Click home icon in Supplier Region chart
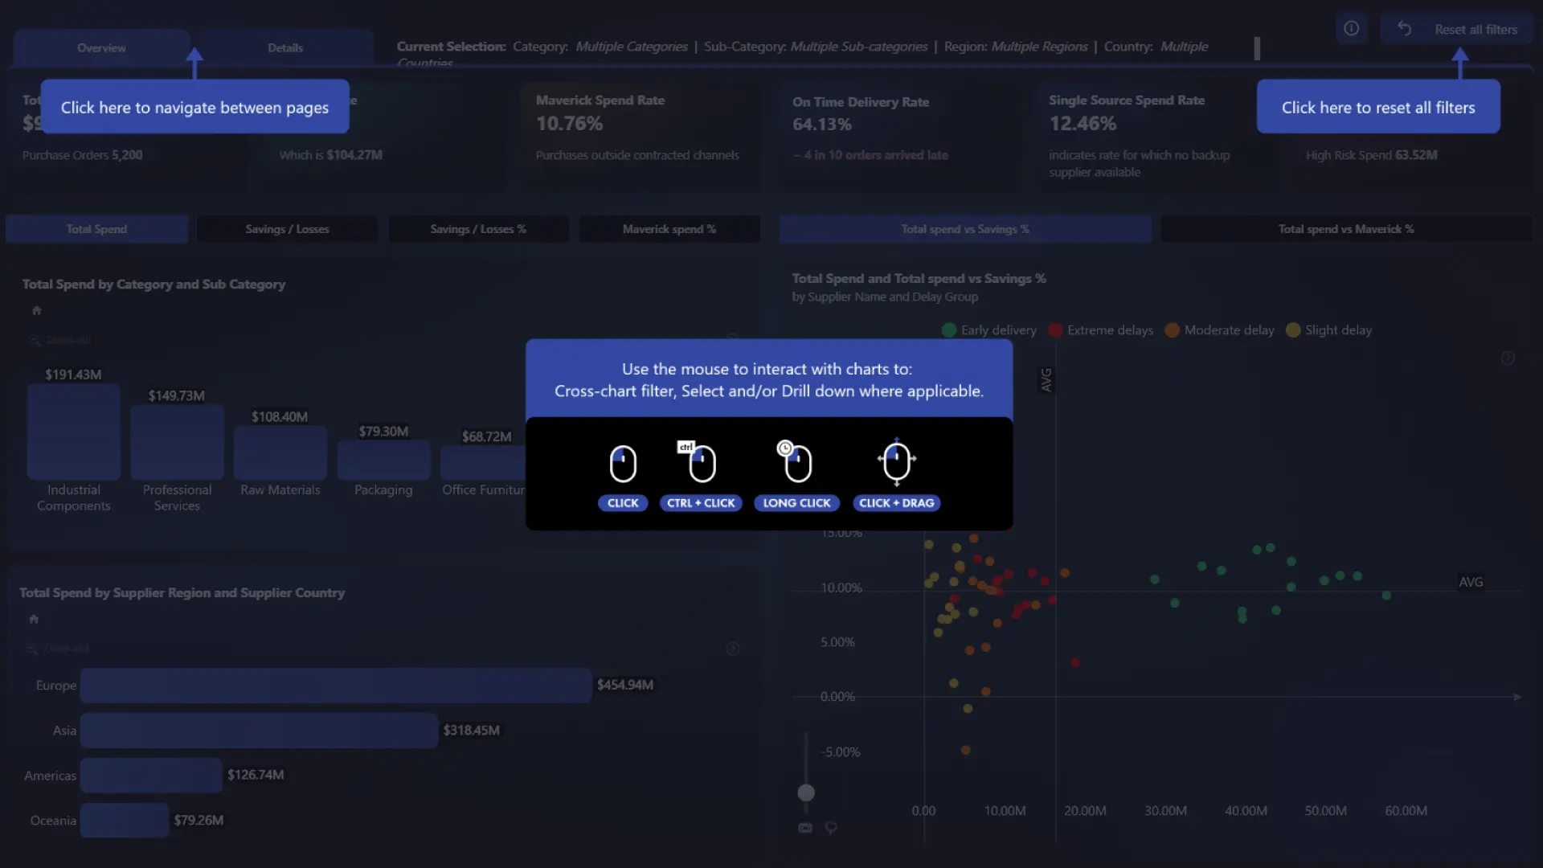The width and height of the screenshot is (1543, 868). coord(34,619)
